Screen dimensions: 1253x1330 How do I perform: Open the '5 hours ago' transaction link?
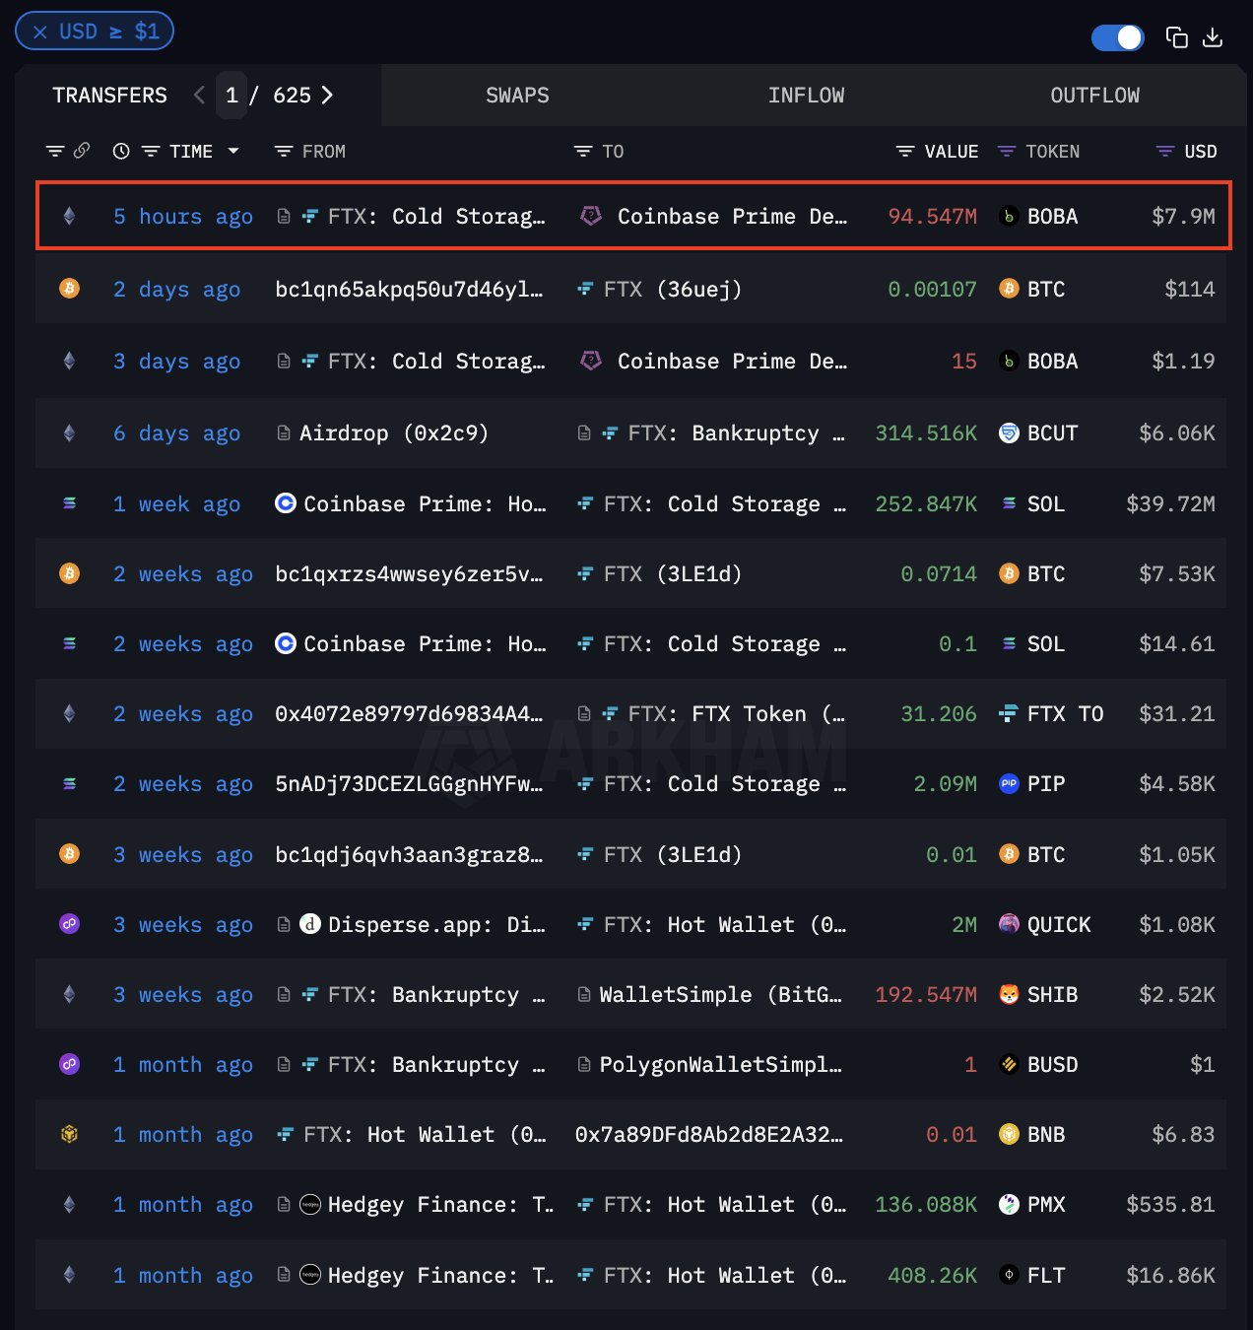(183, 216)
